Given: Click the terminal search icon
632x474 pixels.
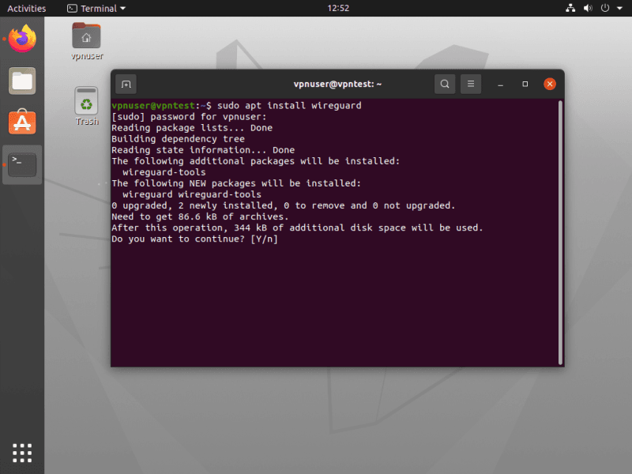Looking at the screenshot, I should pyautogui.click(x=445, y=84).
